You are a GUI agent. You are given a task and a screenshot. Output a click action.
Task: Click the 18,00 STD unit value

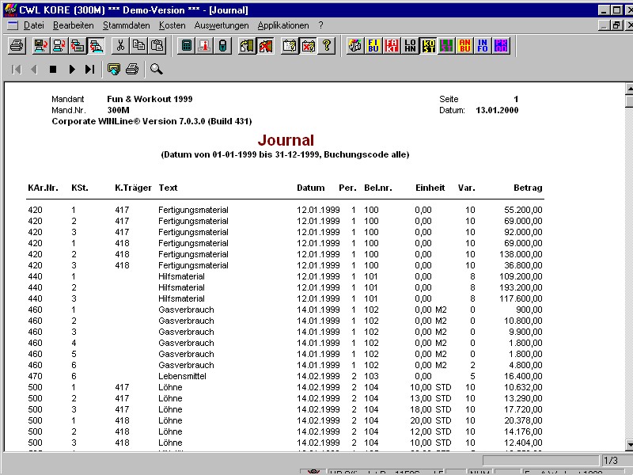click(x=430, y=409)
